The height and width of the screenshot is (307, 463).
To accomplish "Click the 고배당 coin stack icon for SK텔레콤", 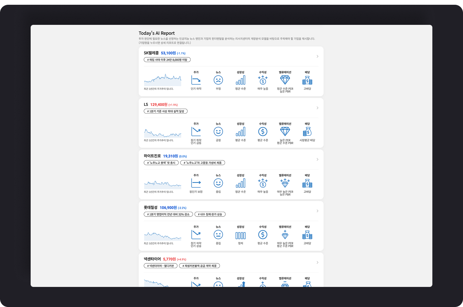I will point(307,80).
